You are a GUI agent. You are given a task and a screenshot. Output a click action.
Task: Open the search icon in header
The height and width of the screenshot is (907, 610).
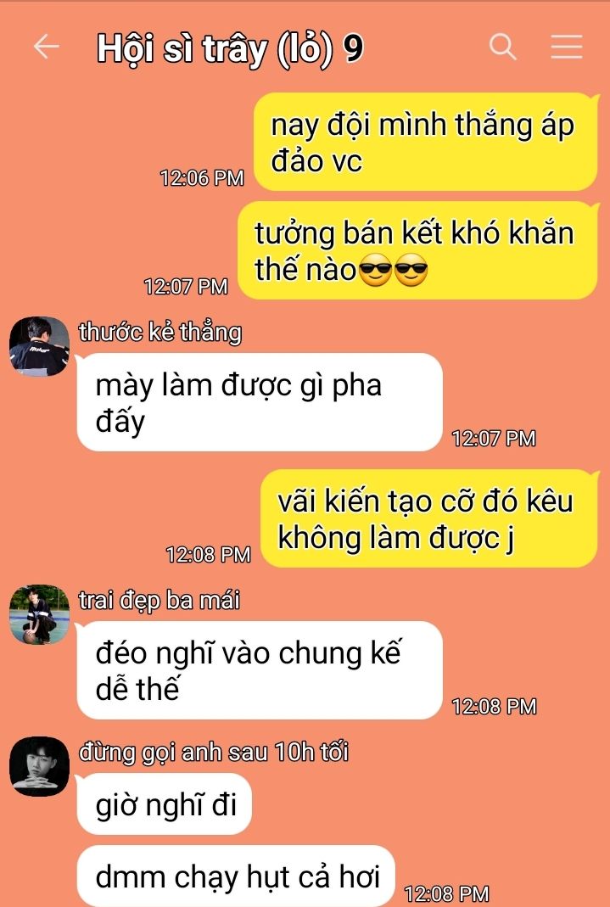click(x=502, y=47)
